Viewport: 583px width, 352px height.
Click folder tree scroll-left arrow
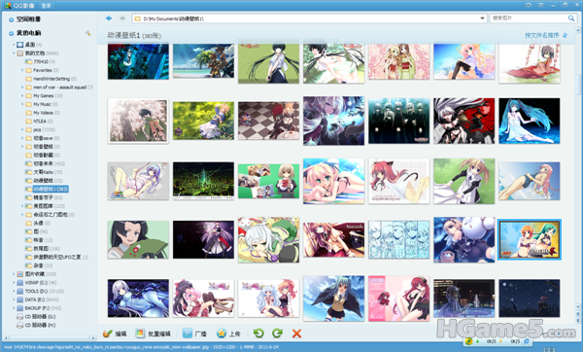[x=6, y=337]
